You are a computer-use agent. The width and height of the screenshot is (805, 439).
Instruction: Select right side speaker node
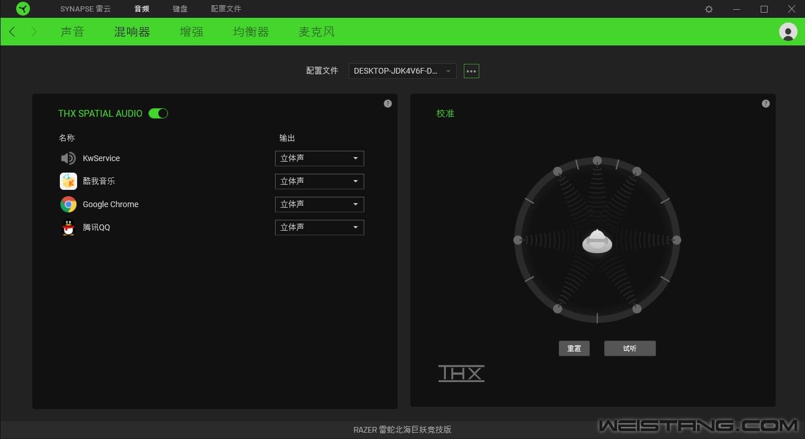(677, 240)
